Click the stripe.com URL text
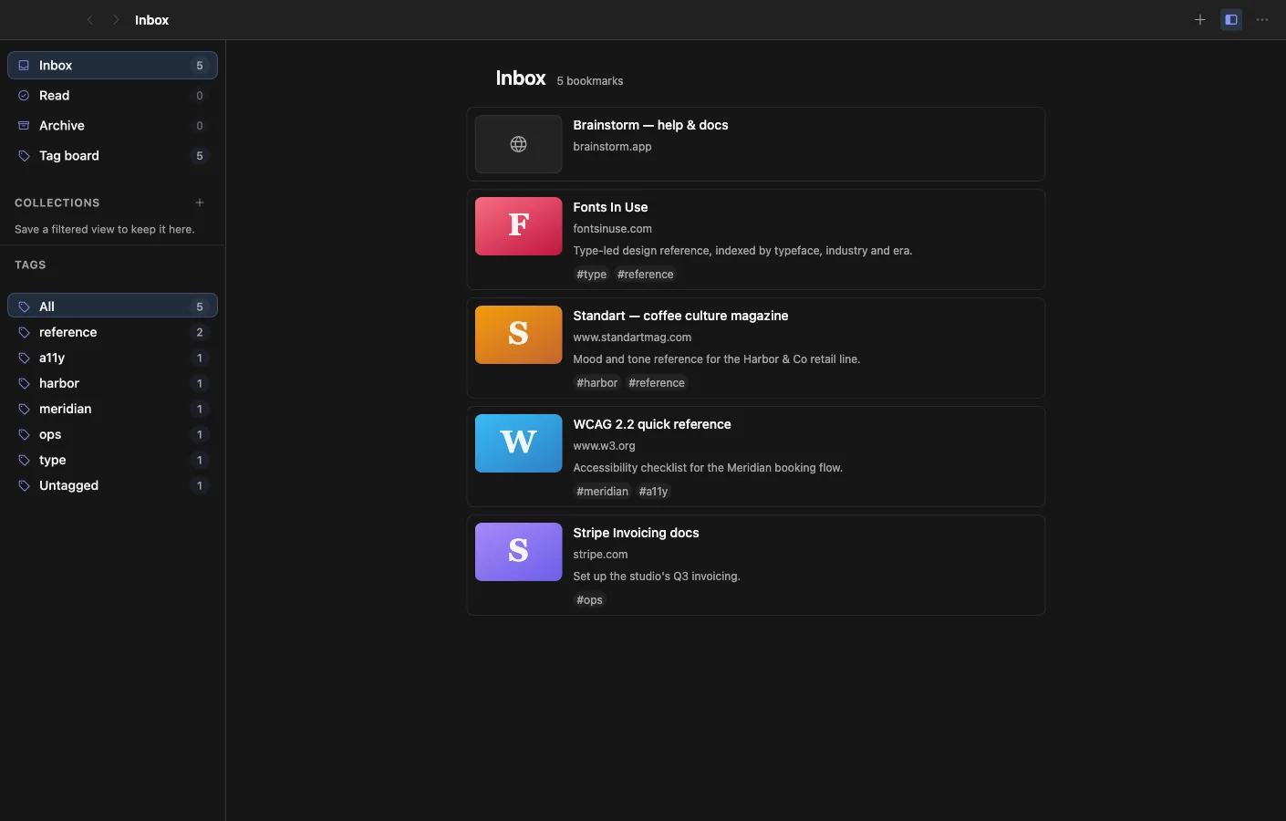The width and height of the screenshot is (1286, 821). 600,555
